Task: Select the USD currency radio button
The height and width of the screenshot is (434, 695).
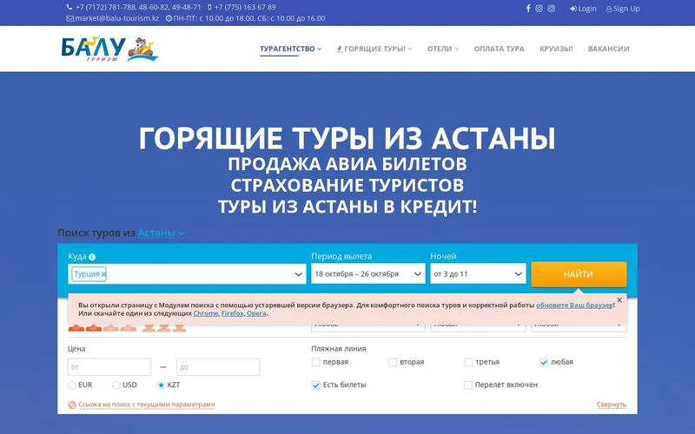Action: pos(116,385)
